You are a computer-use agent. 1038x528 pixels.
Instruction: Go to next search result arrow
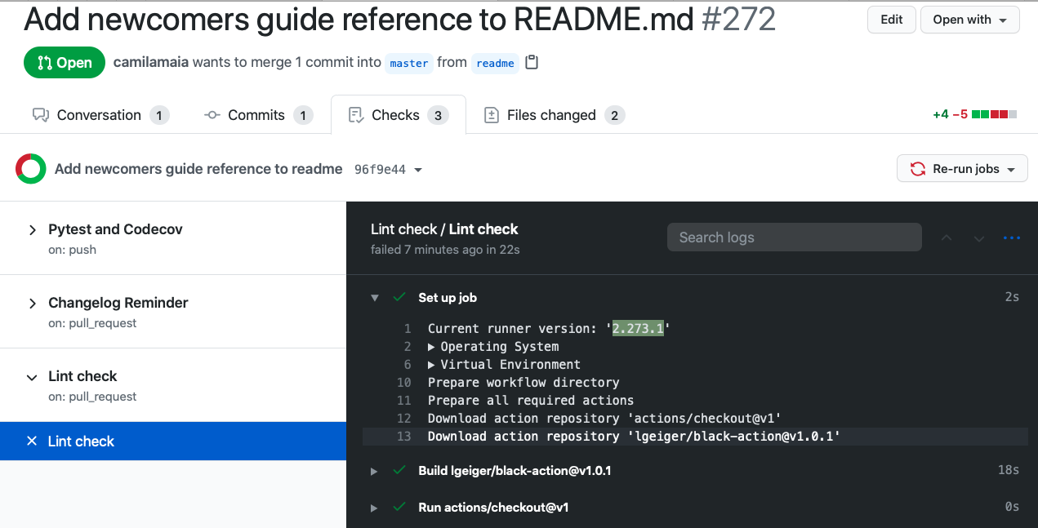click(978, 237)
